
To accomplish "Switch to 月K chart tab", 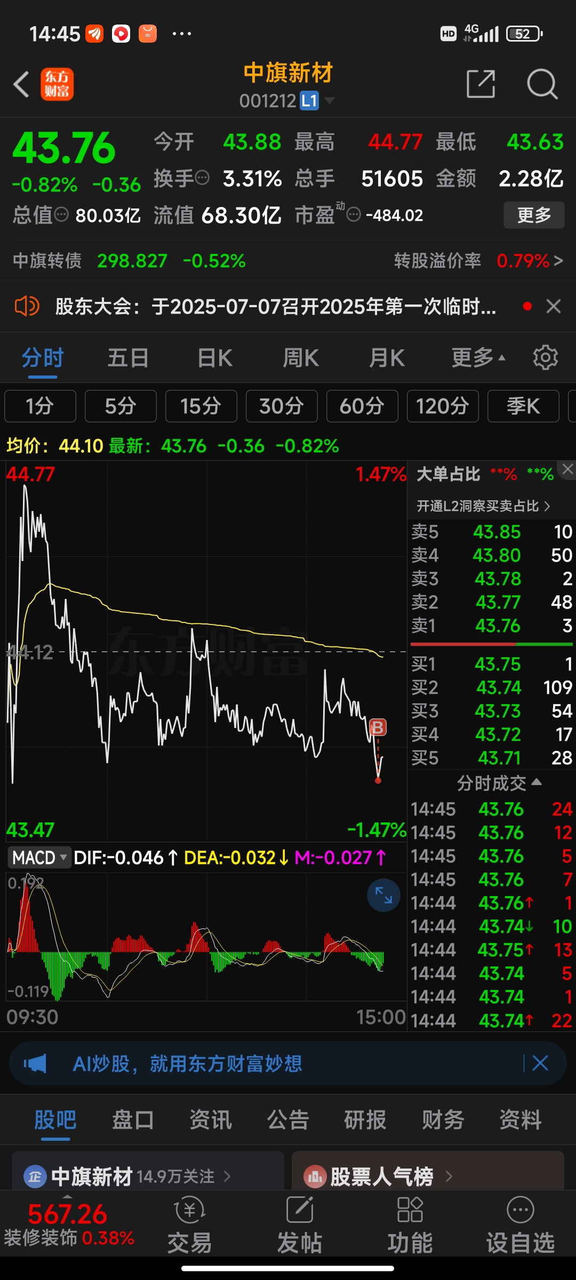I will 387,357.
